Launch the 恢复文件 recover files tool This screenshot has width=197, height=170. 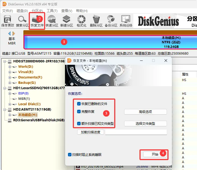pos(37,21)
